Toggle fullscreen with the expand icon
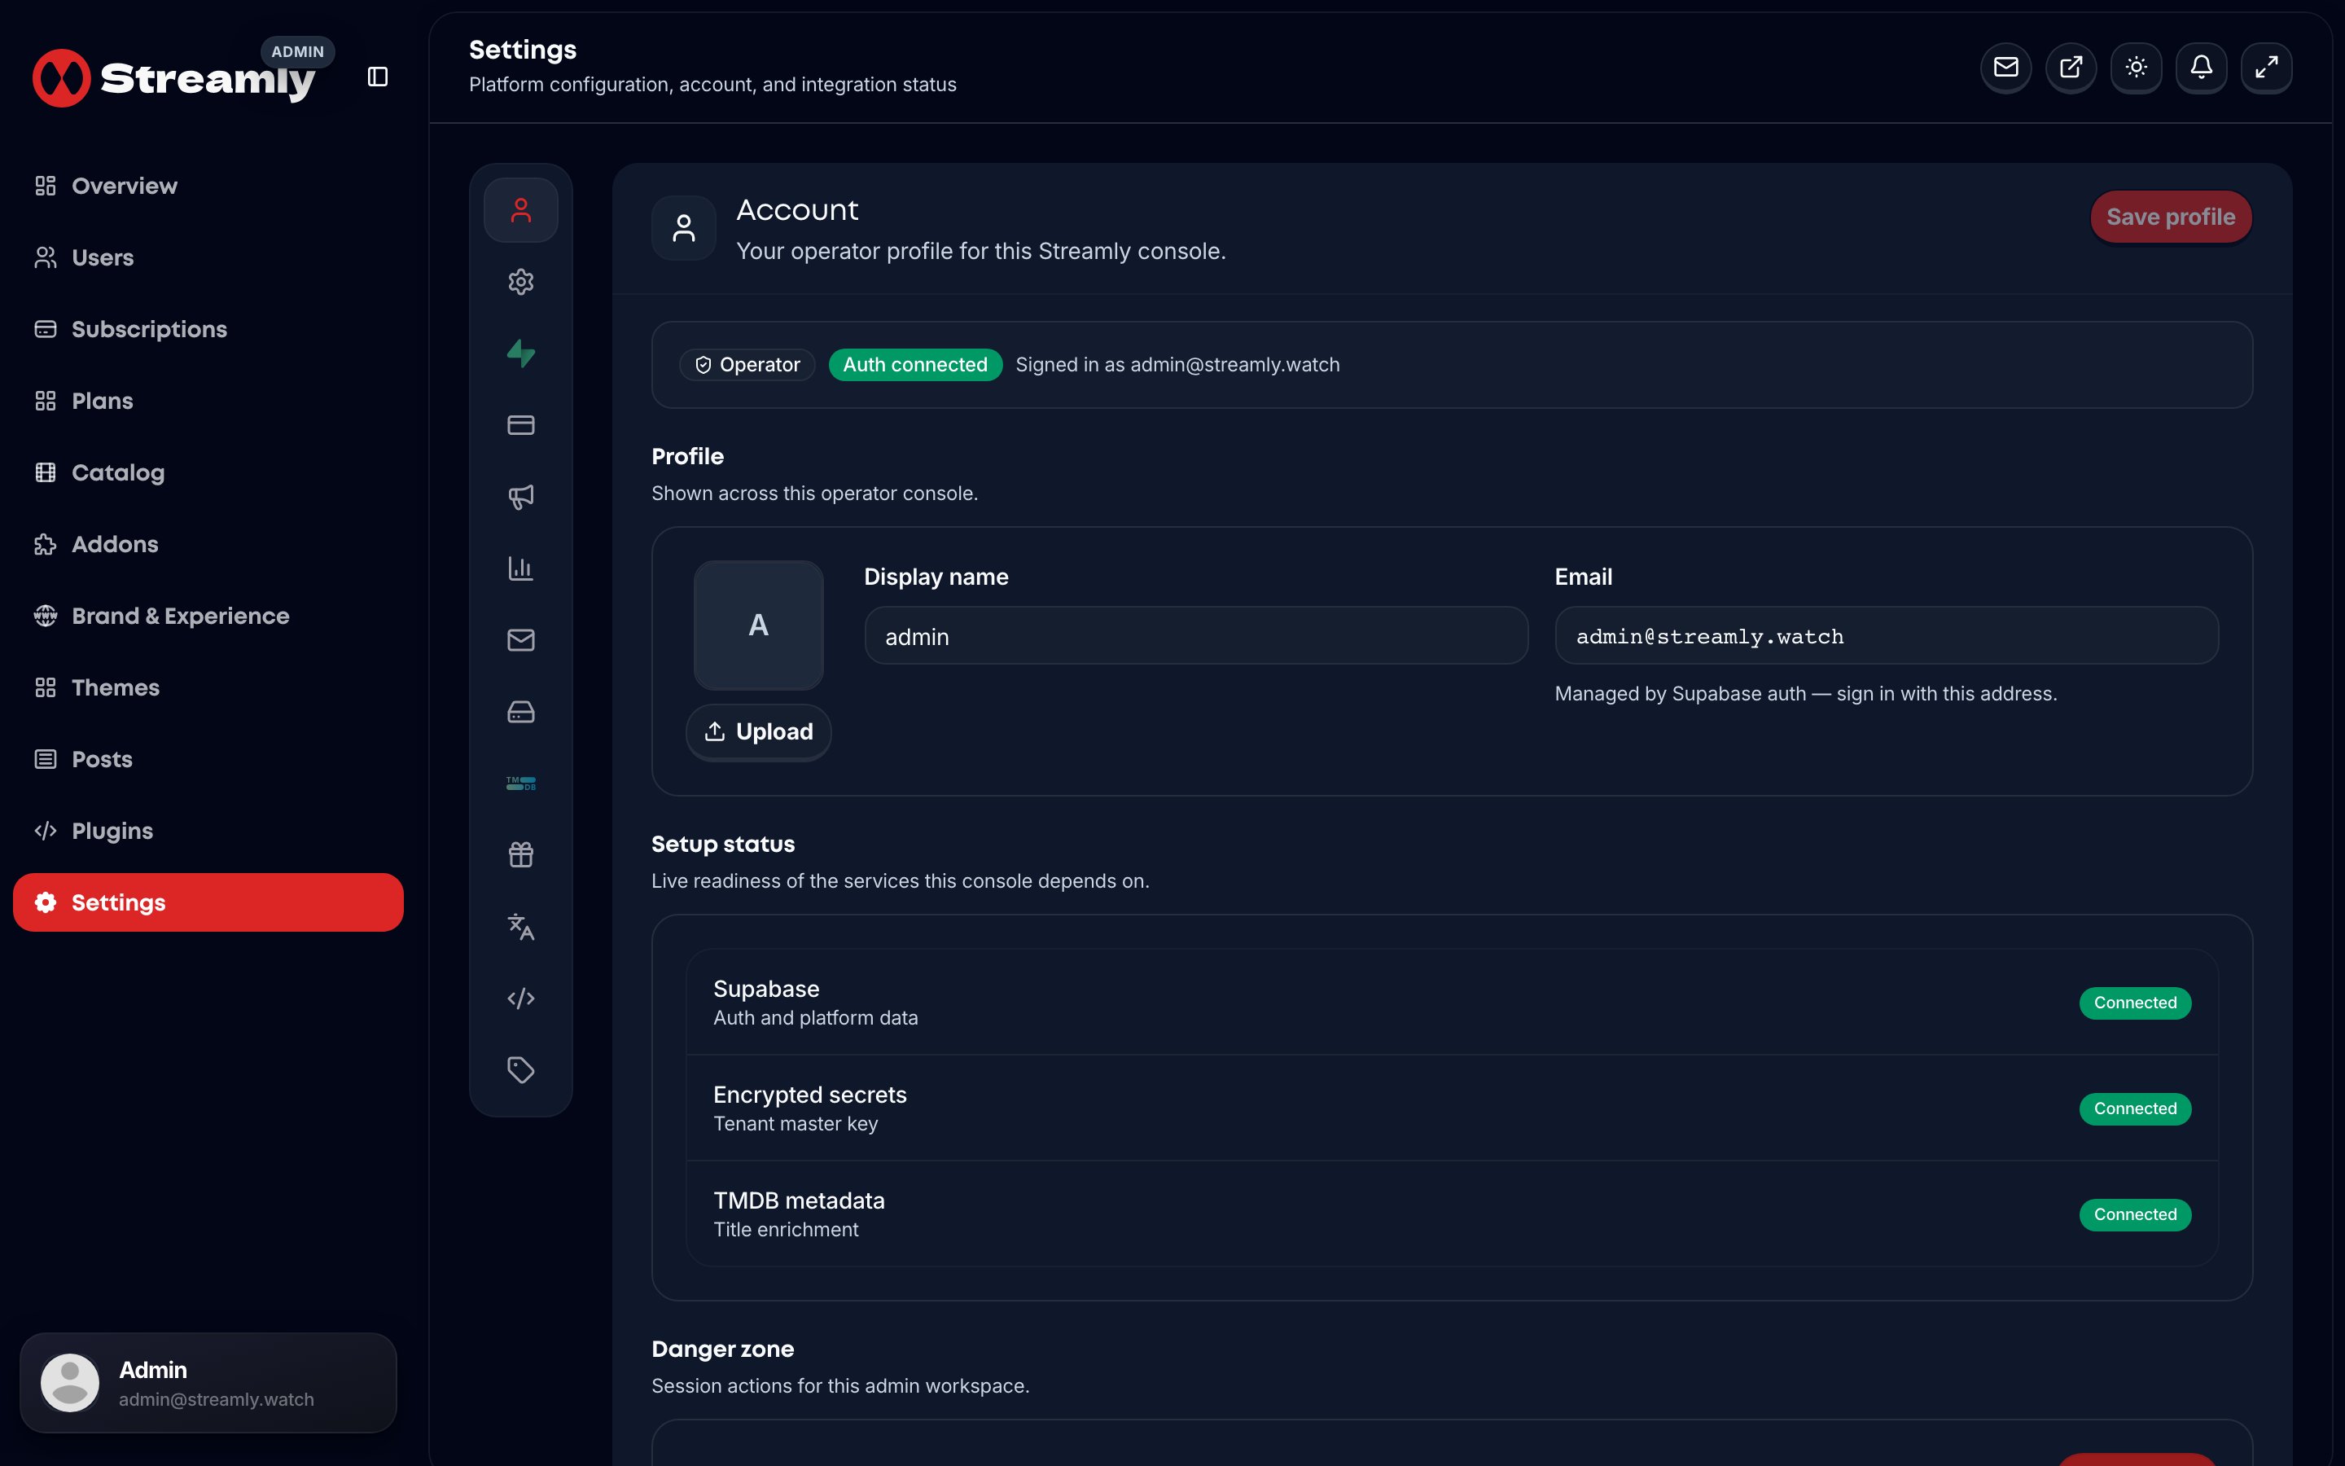Image resolution: width=2345 pixels, height=1466 pixels. 2265,68
